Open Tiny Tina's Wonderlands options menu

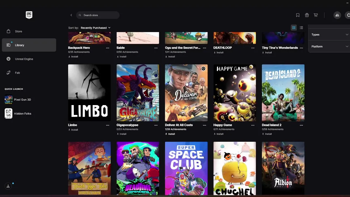tap(301, 48)
